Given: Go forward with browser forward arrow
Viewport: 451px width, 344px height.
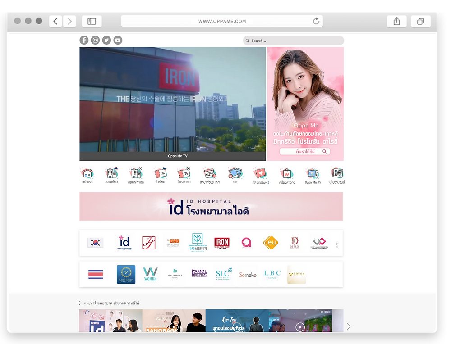Looking at the screenshot, I should click(x=69, y=21).
